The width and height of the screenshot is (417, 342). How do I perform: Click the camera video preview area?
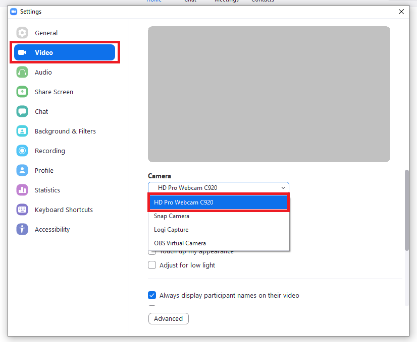click(x=269, y=94)
